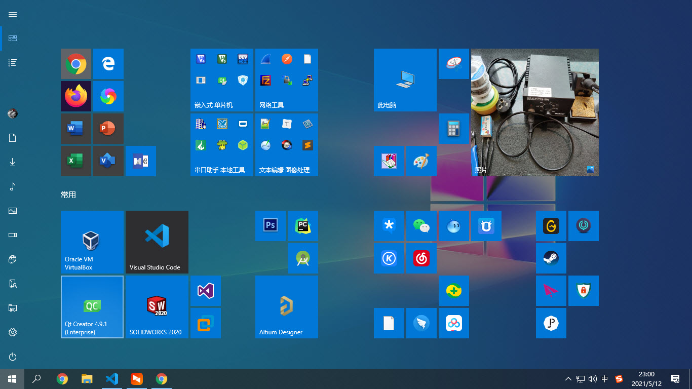Launch Photoshop from the Ps tile
Image resolution: width=692 pixels, height=389 pixels.
(x=271, y=226)
